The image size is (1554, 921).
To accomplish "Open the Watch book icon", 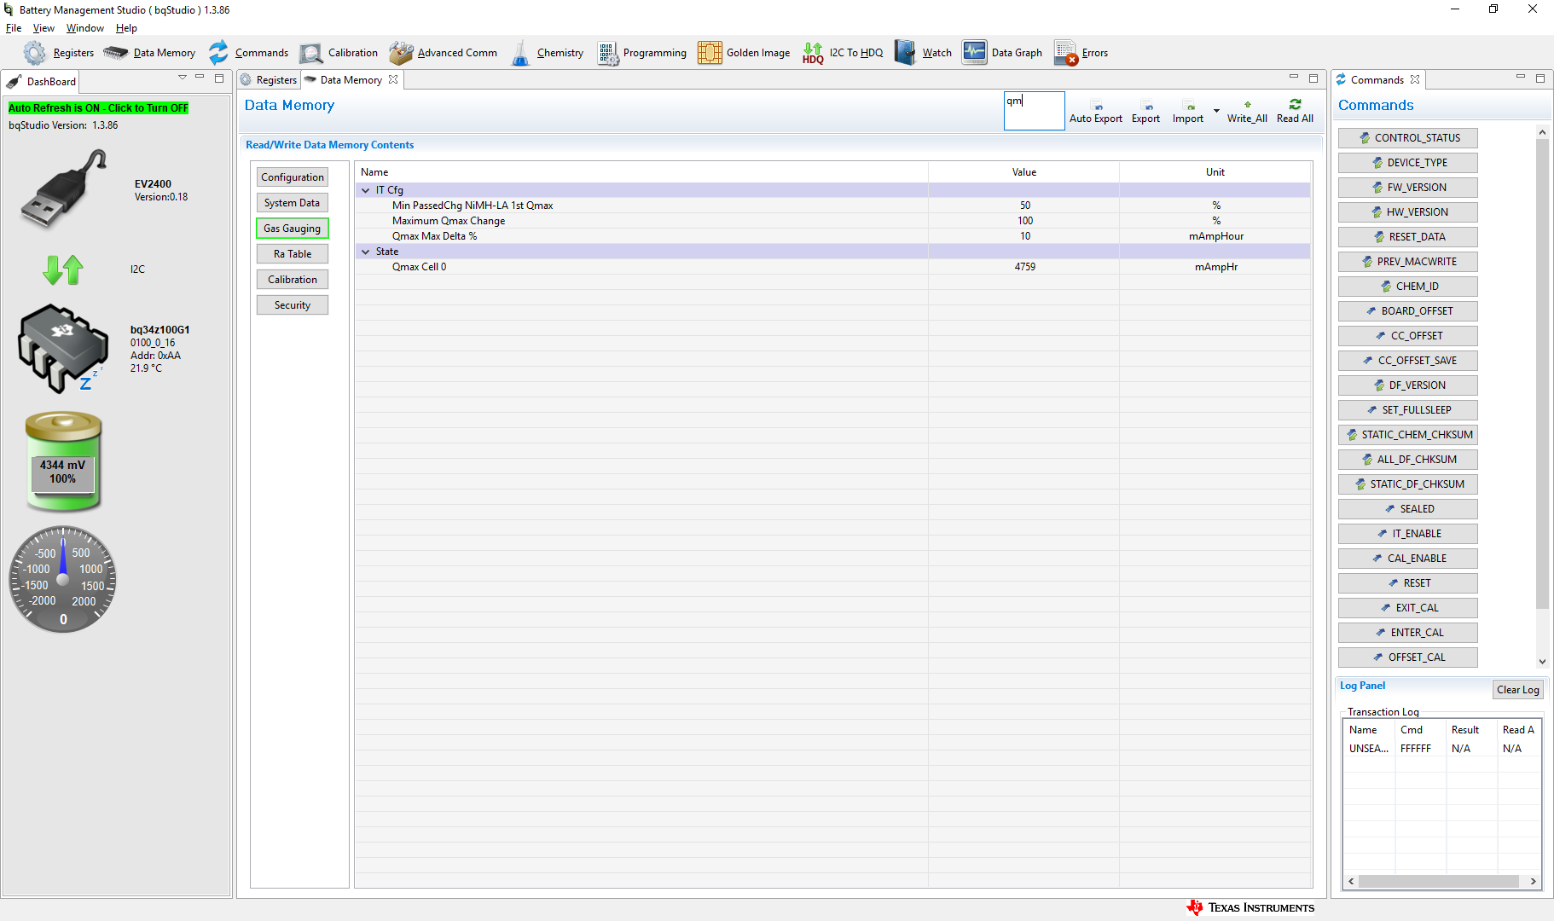I will tap(905, 53).
